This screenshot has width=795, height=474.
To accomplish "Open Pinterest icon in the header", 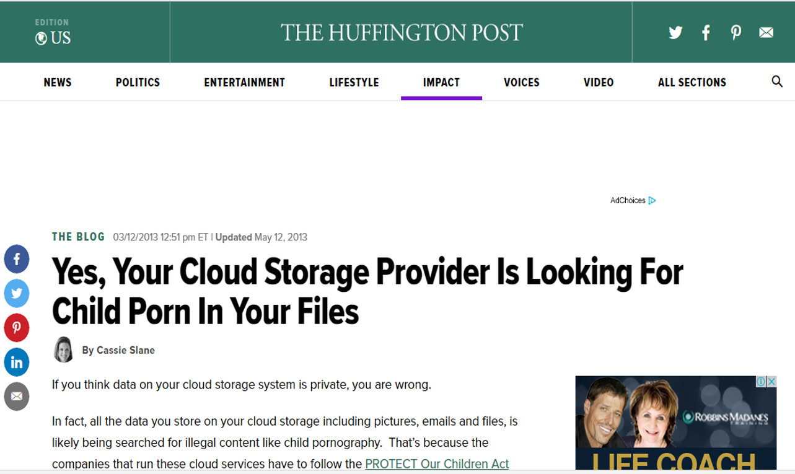I will coord(736,32).
